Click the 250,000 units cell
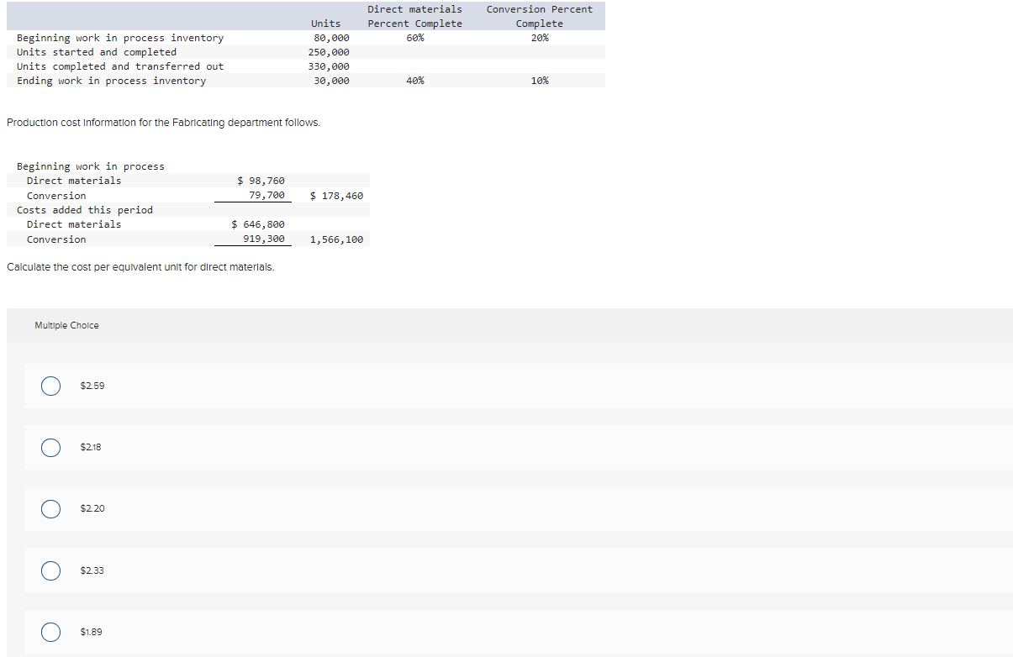The width and height of the screenshot is (1013, 657). (x=329, y=52)
